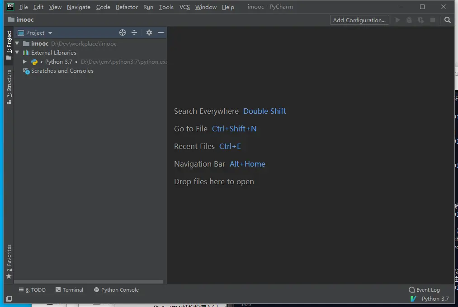This screenshot has width=458, height=307.
Task: Click the green Run arrow icon
Action: [x=397, y=20]
